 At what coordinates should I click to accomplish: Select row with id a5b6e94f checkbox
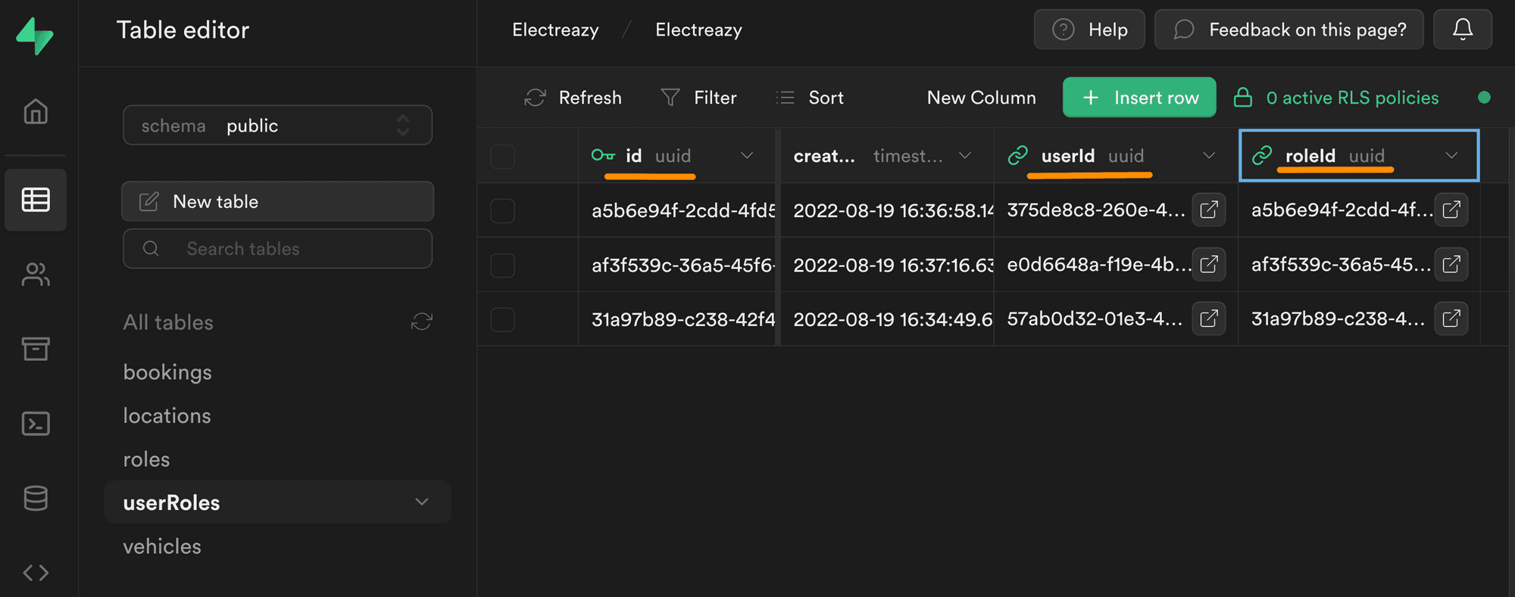(502, 210)
